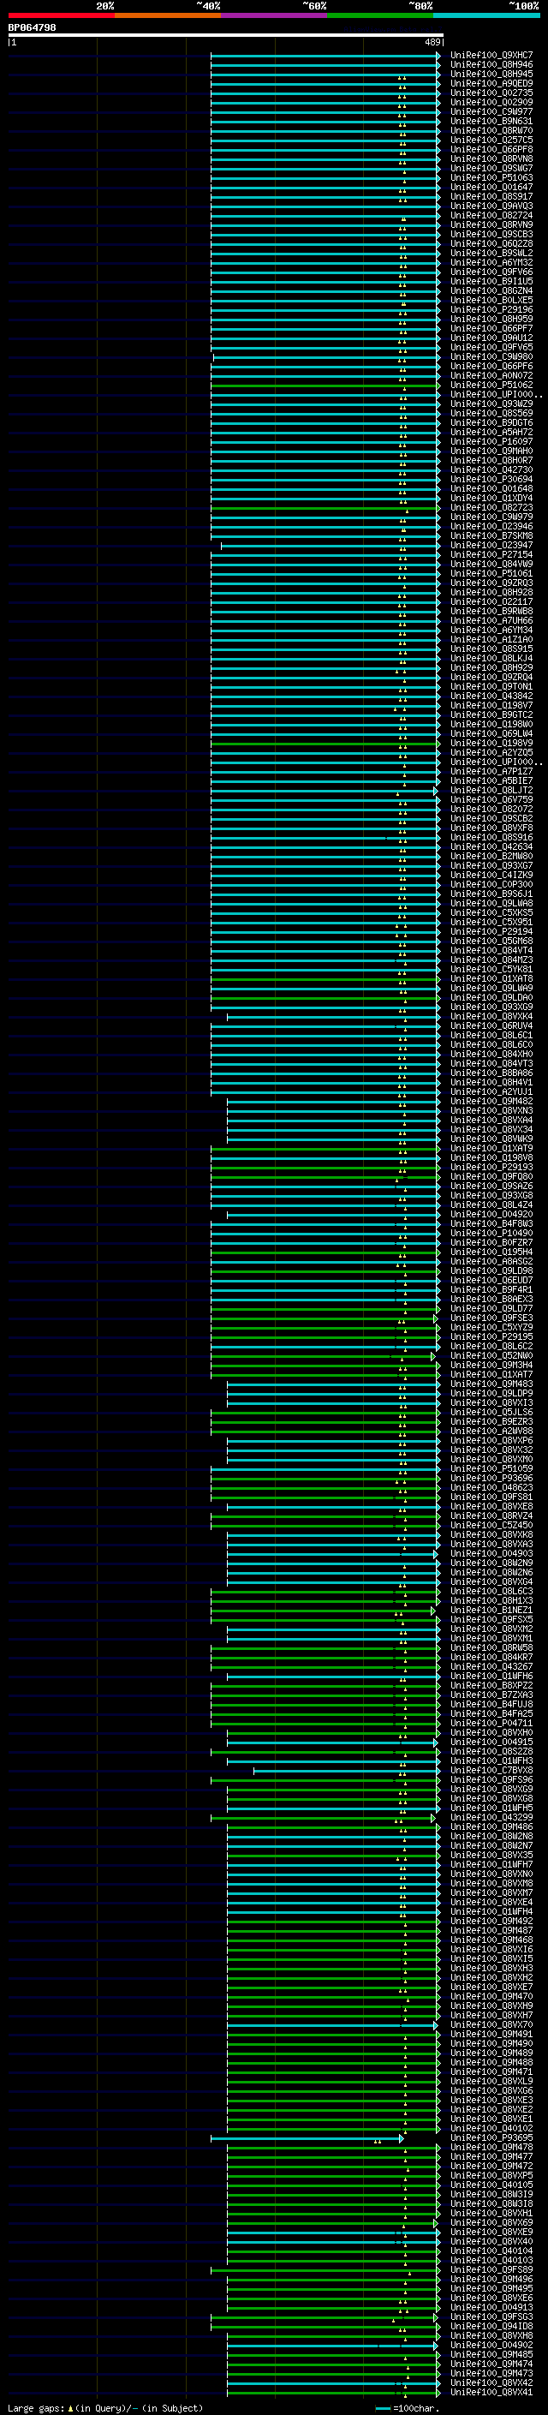Click the UniRef100_O04902 label

coord(491,2345)
